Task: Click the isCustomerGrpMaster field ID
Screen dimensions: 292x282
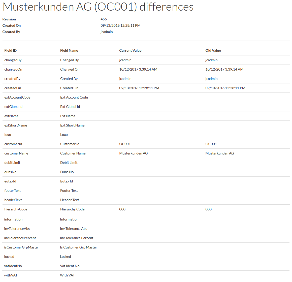Action: [22, 247]
